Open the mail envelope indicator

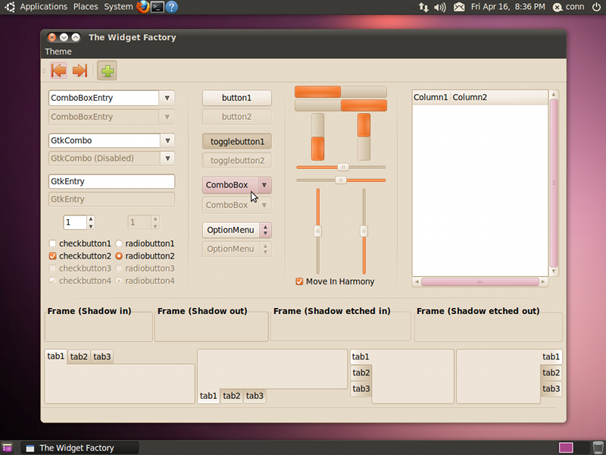(459, 7)
